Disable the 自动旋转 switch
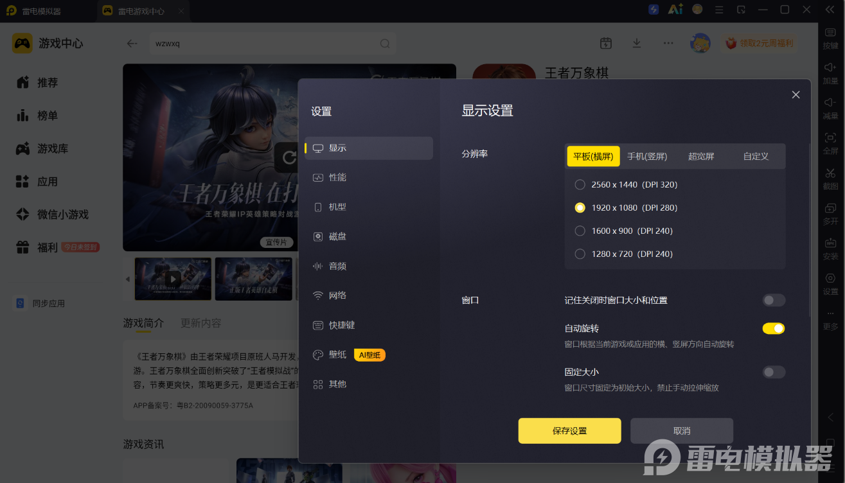 pos(774,328)
